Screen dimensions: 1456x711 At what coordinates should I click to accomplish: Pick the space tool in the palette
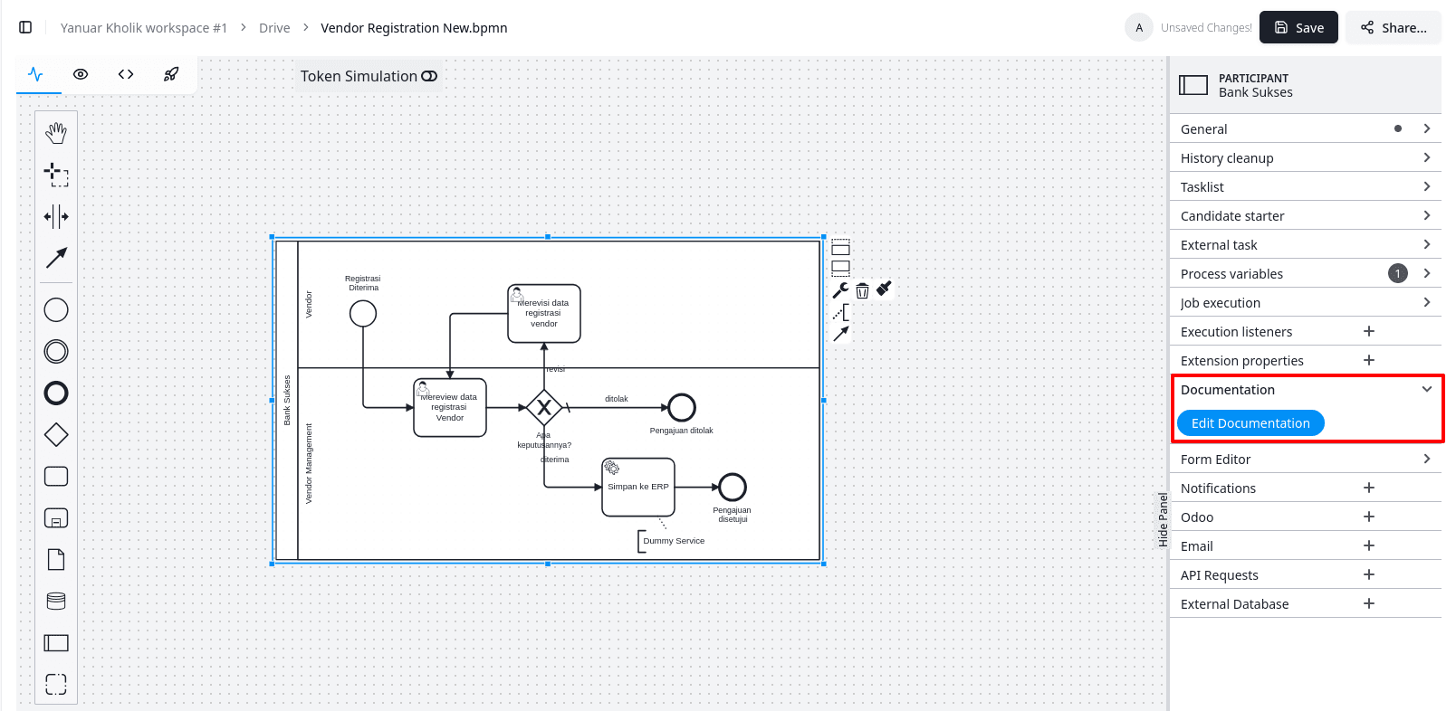[56, 216]
